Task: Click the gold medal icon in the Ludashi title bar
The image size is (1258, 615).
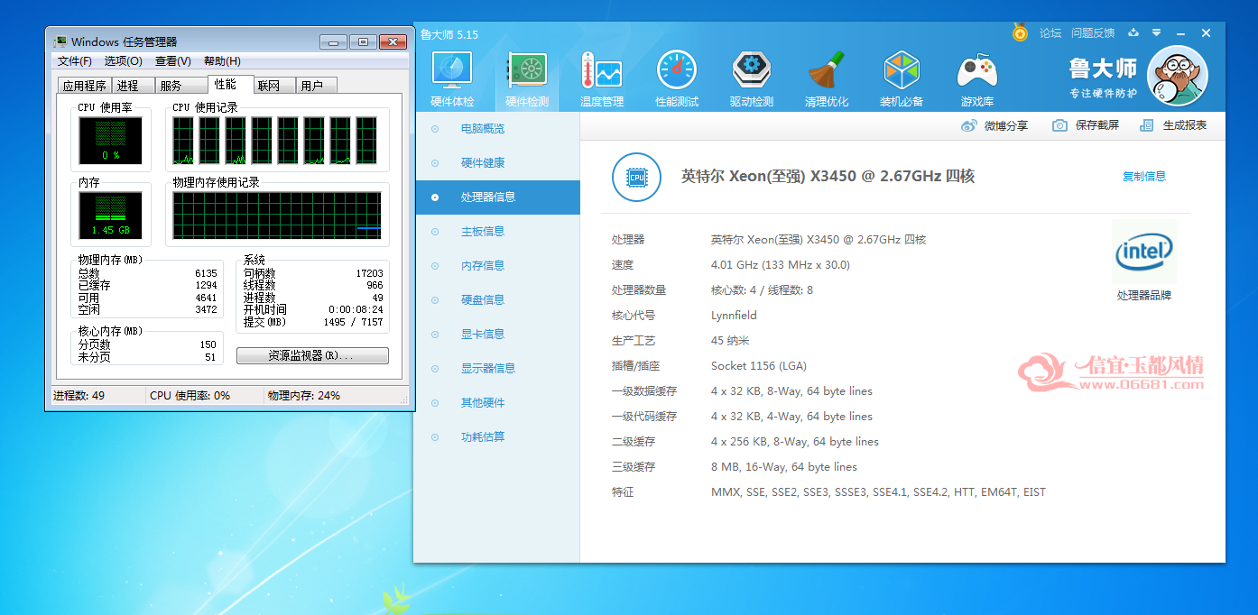Action: 1020,32
